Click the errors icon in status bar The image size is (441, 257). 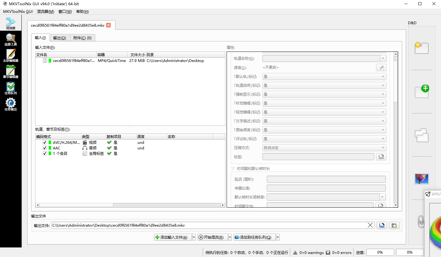328,252
